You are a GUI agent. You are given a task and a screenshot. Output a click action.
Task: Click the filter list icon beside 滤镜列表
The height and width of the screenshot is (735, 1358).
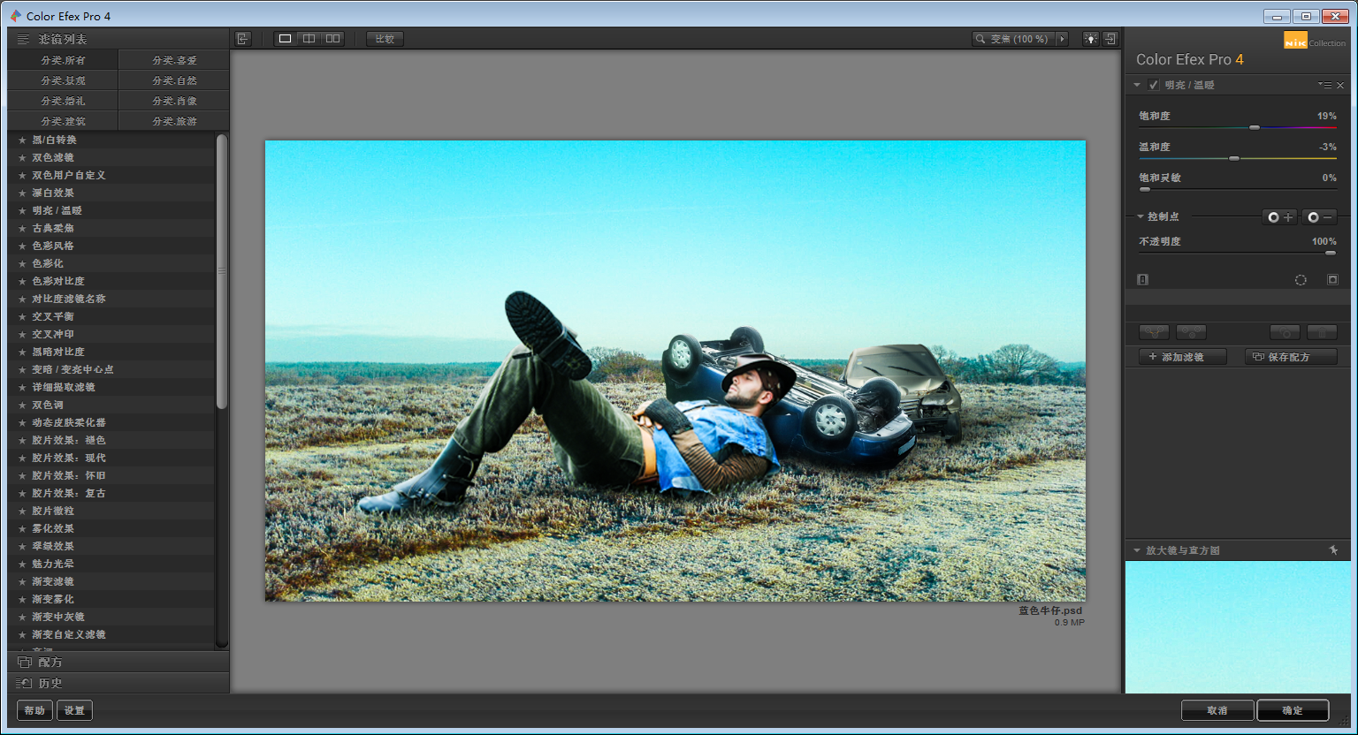click(x=23, y=40)
